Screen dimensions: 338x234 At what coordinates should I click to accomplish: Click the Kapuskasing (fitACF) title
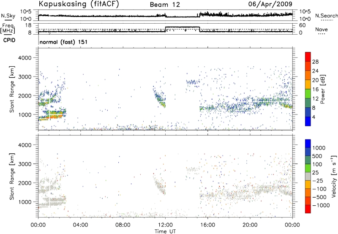(79, 4)
